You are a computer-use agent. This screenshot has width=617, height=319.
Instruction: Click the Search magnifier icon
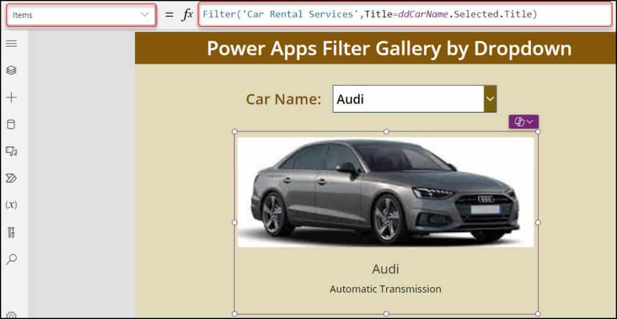coord(11,259)
